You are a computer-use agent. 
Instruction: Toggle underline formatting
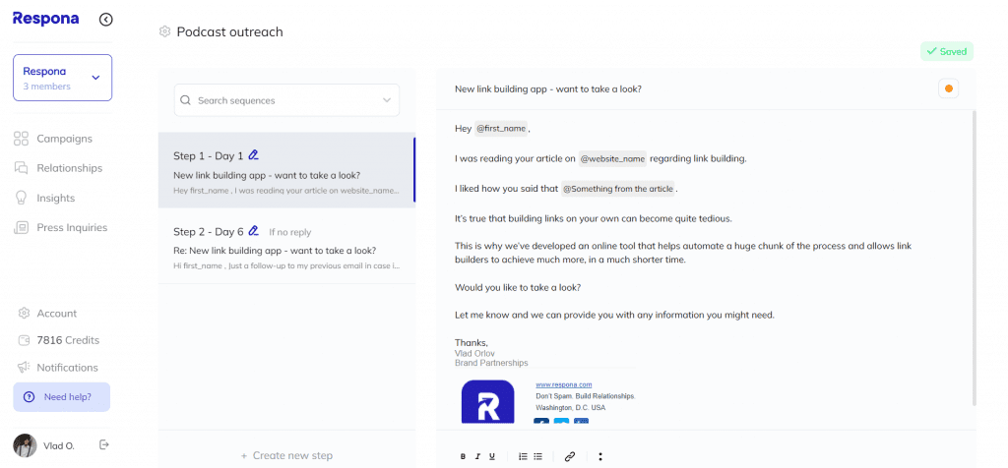pyautogui.click(x=492, y=456)
